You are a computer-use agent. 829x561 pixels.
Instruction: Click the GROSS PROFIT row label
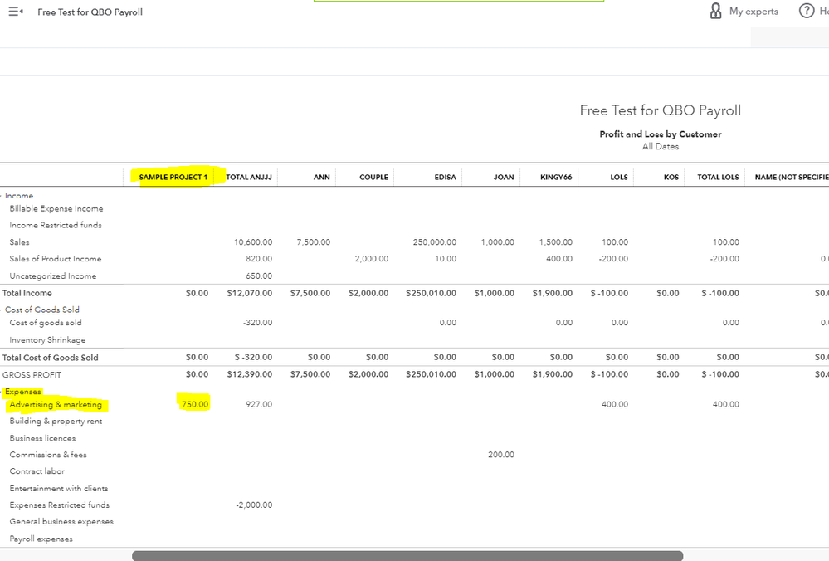click(32, 375)
